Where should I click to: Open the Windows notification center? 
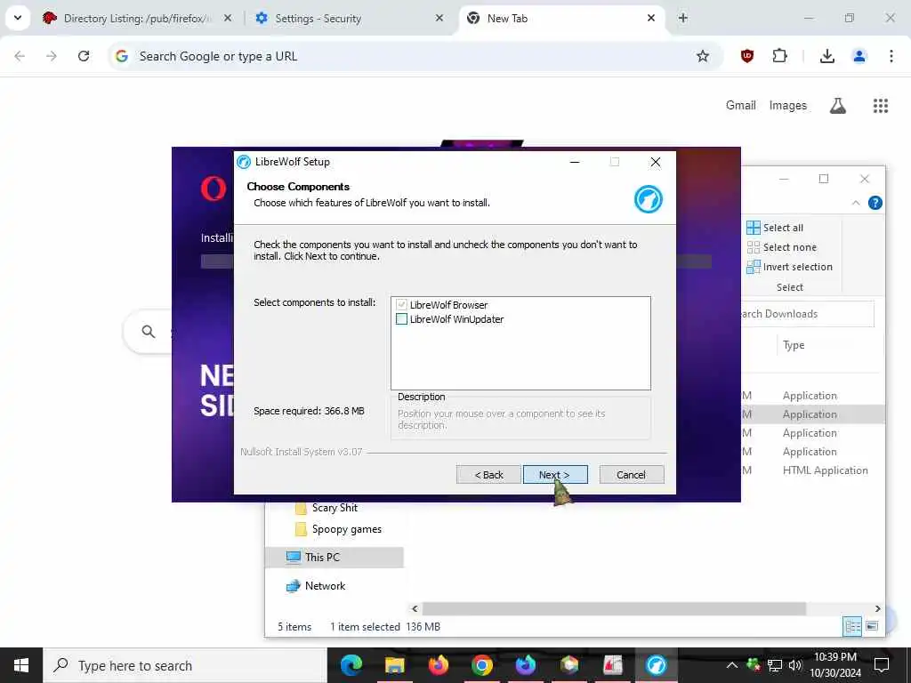click(x=882, y=665)
